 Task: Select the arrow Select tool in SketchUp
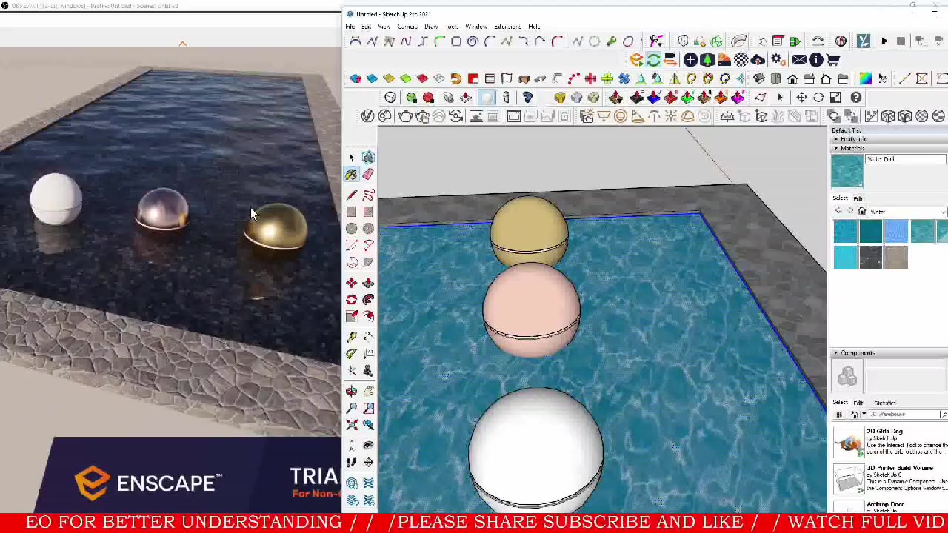351,157
